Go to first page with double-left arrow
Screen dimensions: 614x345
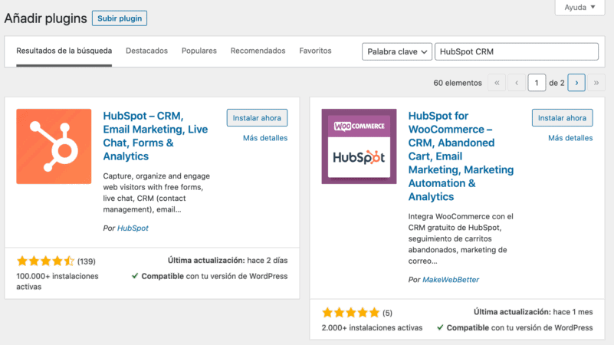point(497,83)
